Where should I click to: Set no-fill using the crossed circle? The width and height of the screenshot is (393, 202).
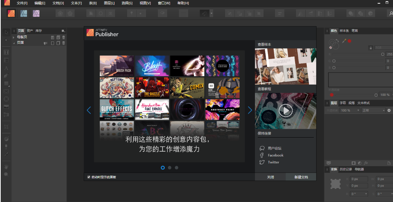coord(331,47)
